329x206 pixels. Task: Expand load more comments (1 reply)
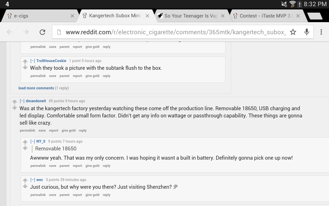click(x=43, y=88)
